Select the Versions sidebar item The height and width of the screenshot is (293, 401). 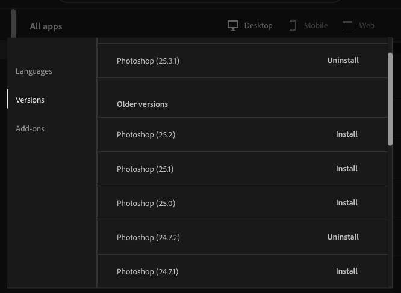point(30,100)
